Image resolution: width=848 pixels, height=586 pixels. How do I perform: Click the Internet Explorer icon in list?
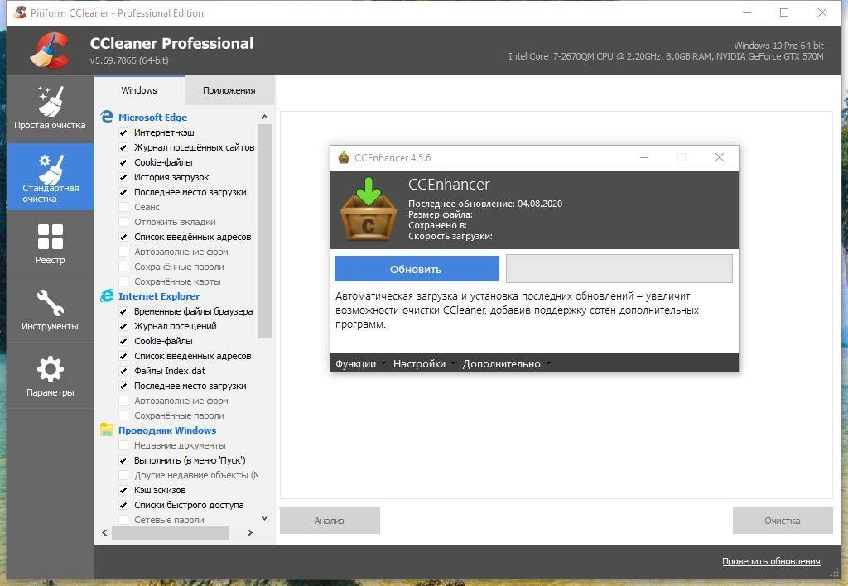(107, 296)
